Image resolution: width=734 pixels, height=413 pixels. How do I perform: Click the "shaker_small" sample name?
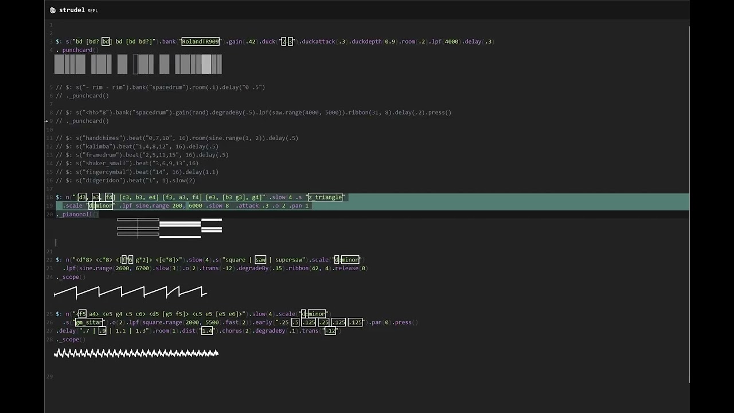[x=106, y=163]
